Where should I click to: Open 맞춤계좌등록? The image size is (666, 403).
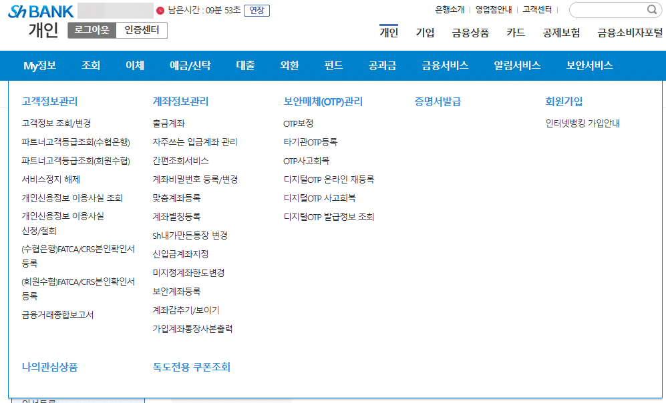coord(177,198)
